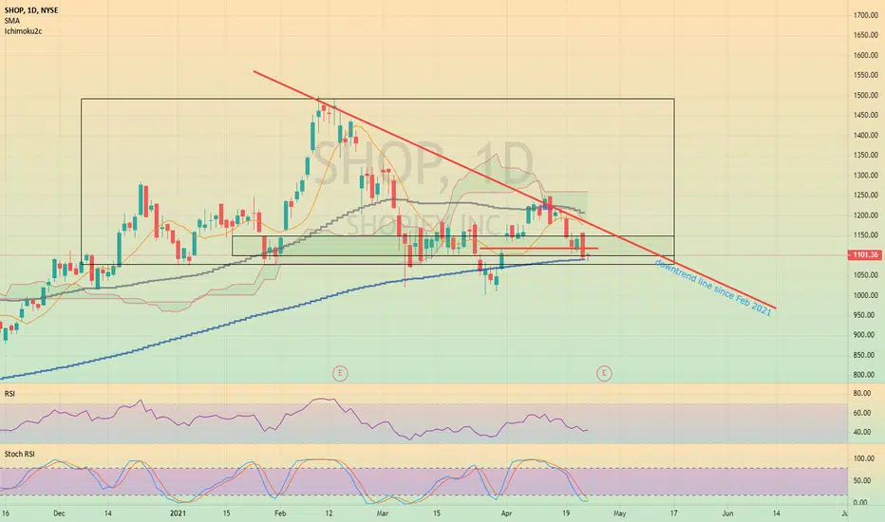
Task: Click 1150.00 on the price axis
Action: (x=865, y=235)
